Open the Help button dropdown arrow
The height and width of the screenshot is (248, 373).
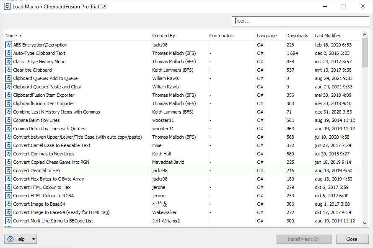34,239
